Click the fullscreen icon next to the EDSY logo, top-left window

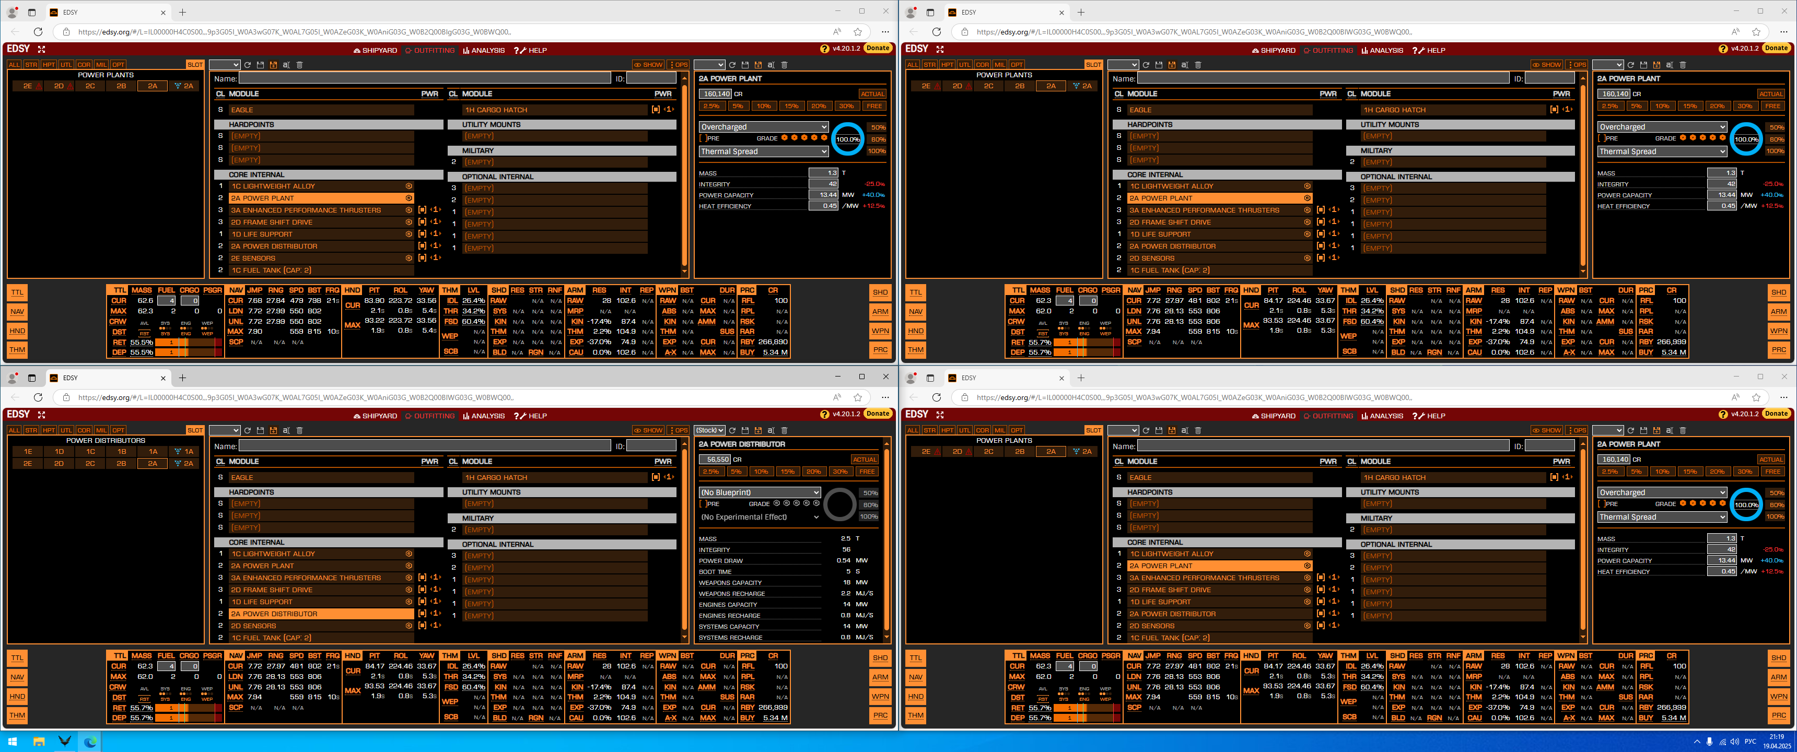(x=41, y=49)
